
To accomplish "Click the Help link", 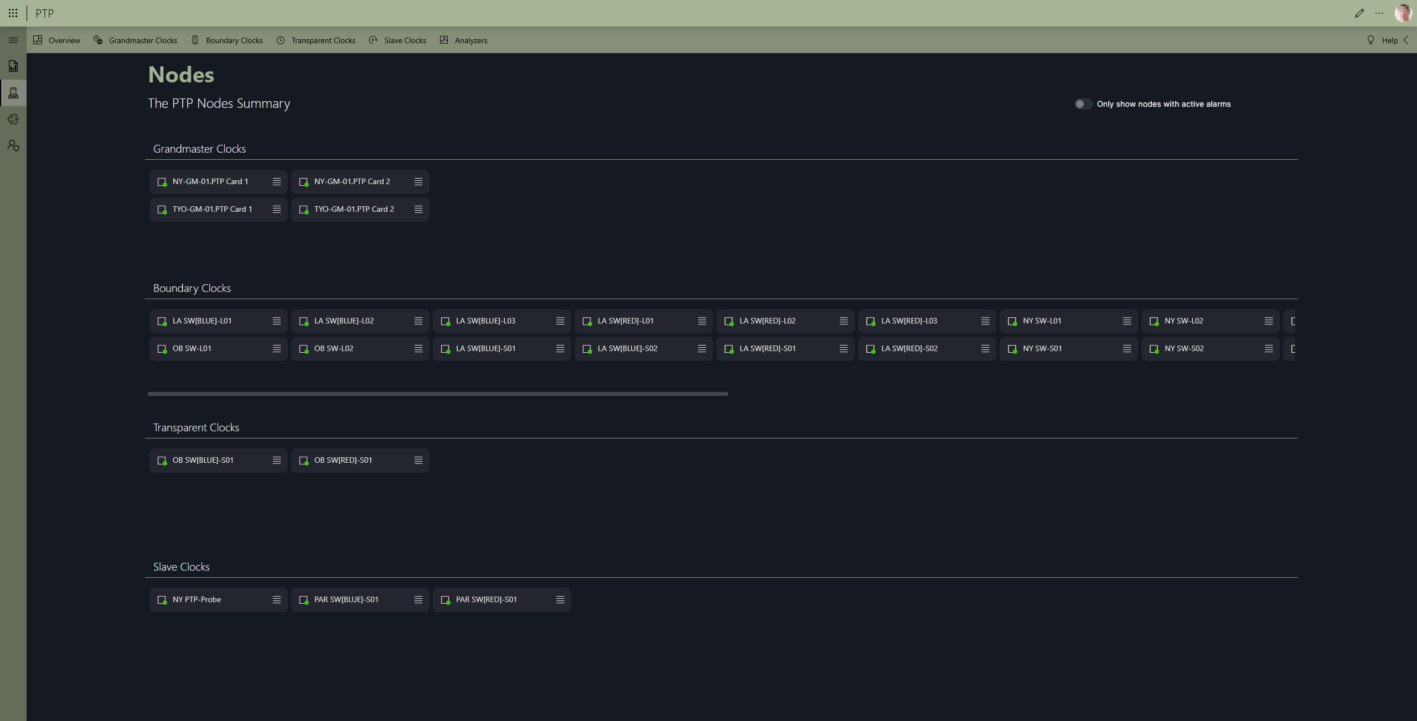I will tap(1389, 40).
